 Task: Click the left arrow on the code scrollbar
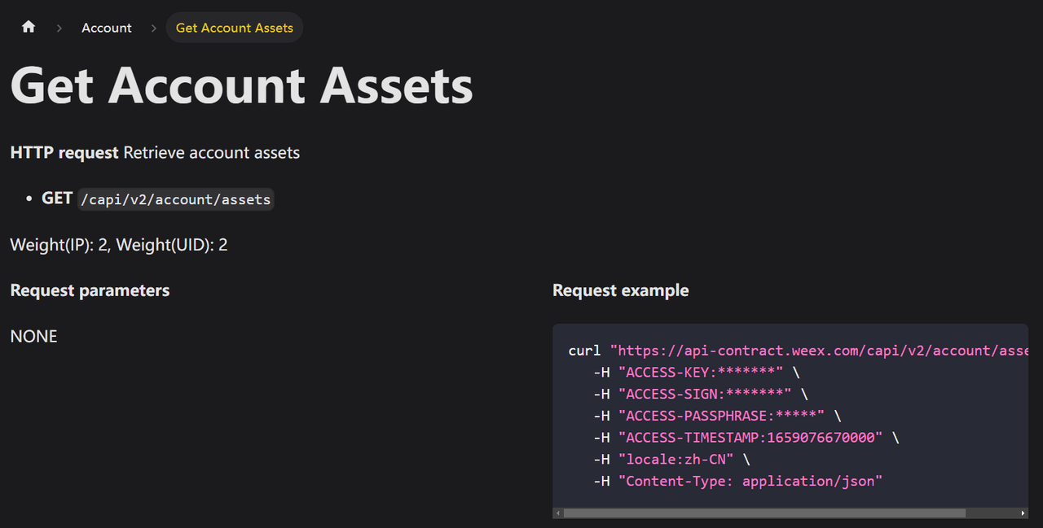(x=557, y=513)
